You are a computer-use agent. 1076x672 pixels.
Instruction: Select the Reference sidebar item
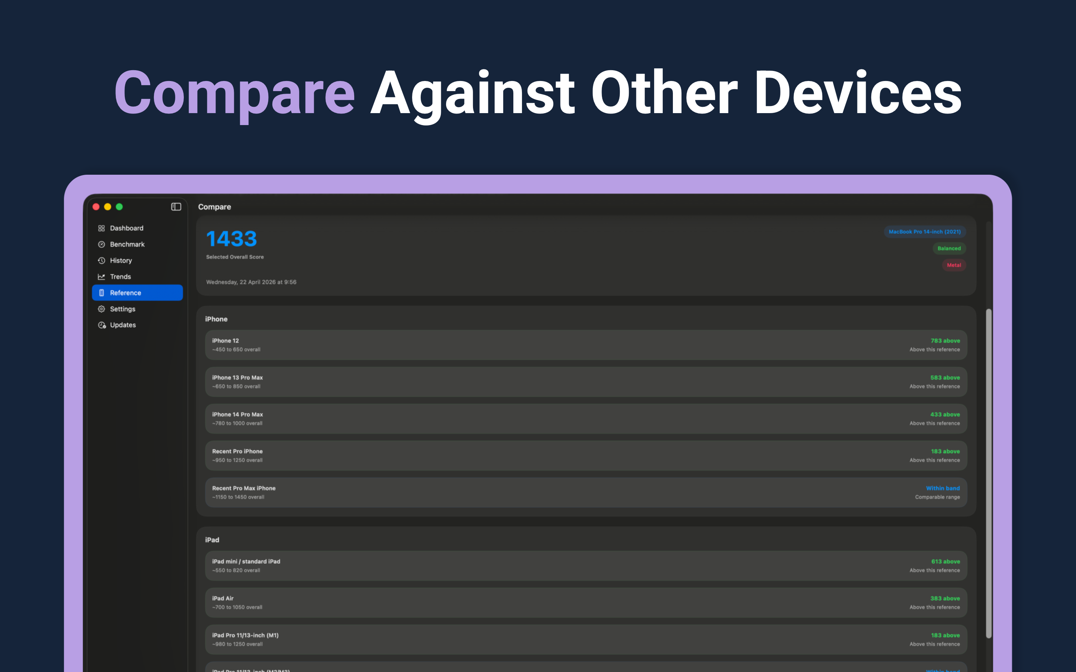[137, 292]
